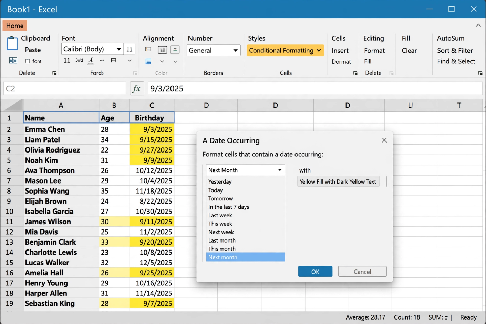
Task: Click 'Average: 28.17' in the status bar
Action: pos(365,317)
